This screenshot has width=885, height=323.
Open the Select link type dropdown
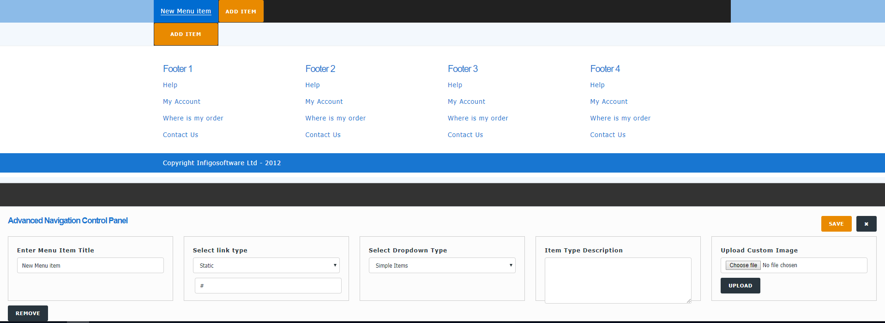pyautogui.click(x=266, y=265)
